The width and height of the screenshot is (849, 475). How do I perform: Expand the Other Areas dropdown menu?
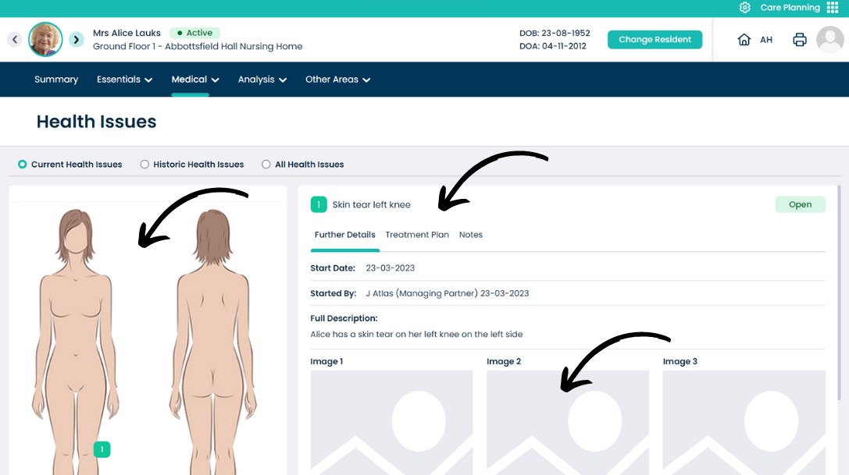coord(338,80)
